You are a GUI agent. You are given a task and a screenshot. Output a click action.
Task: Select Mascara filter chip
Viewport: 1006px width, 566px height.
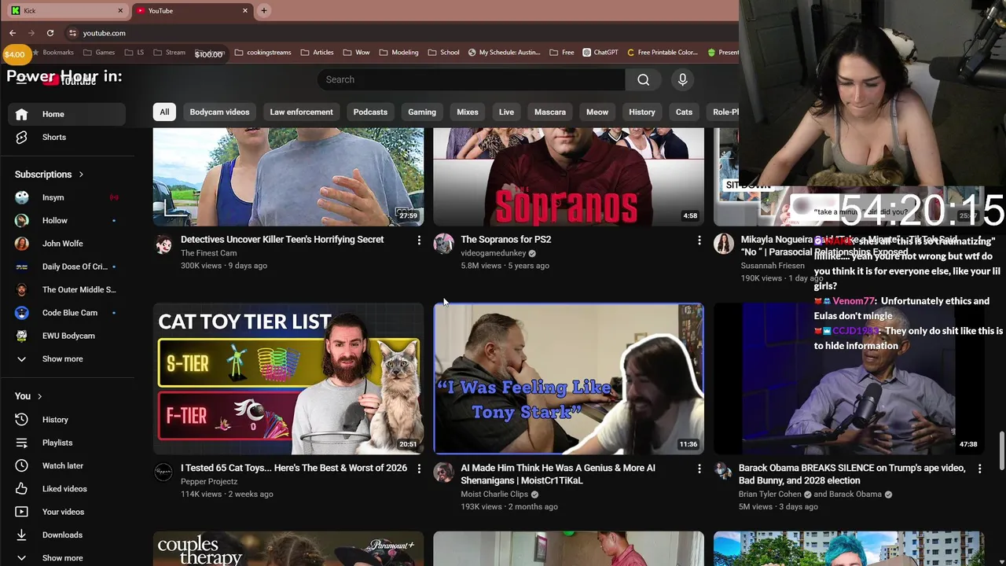click(550, 112)
